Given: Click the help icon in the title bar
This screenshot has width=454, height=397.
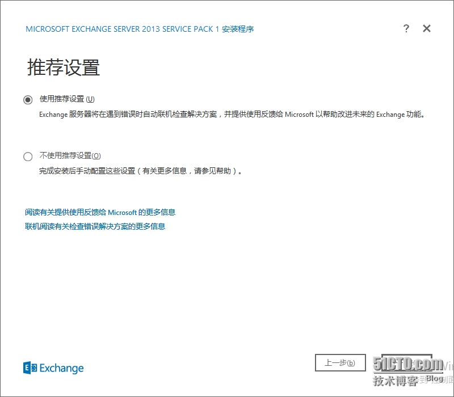Looking at the screenshot, I should point(406,28).
